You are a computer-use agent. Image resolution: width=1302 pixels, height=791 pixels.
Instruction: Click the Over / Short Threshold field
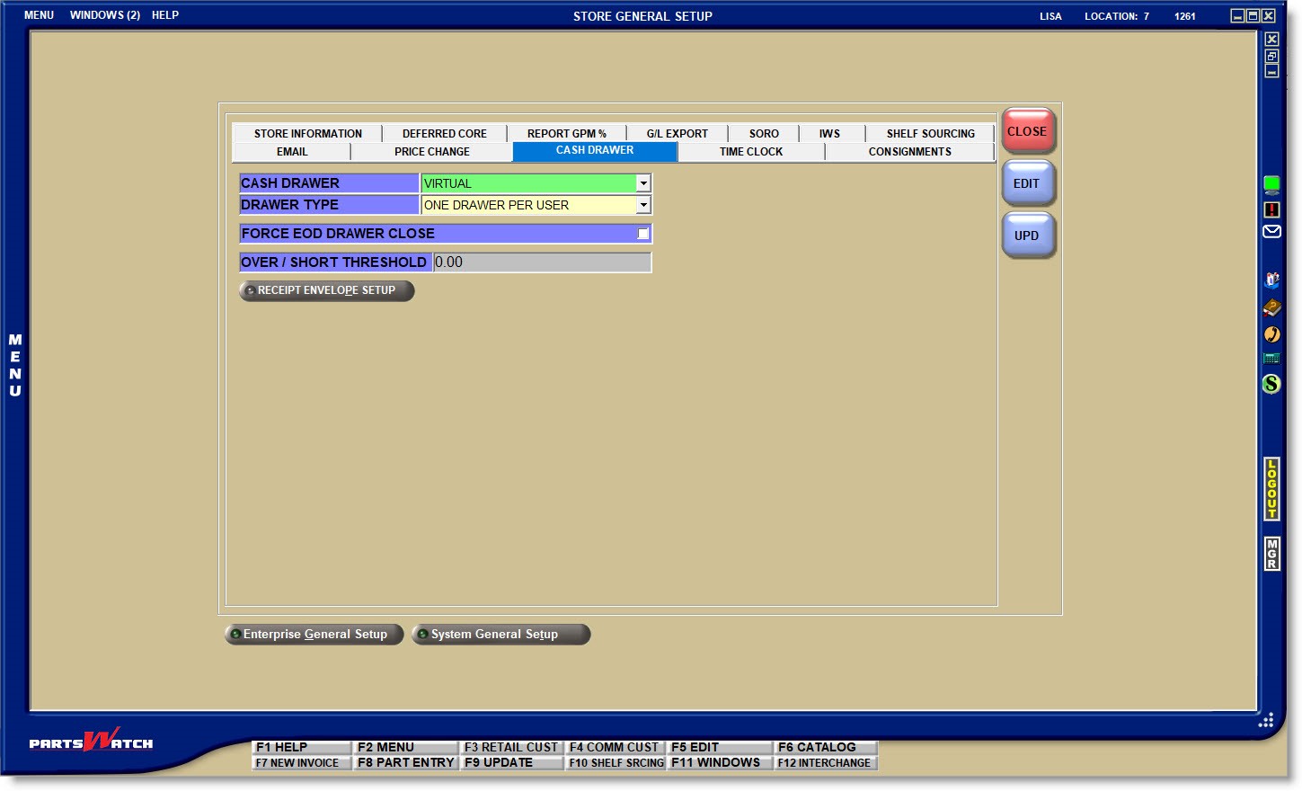coord(542,262)
